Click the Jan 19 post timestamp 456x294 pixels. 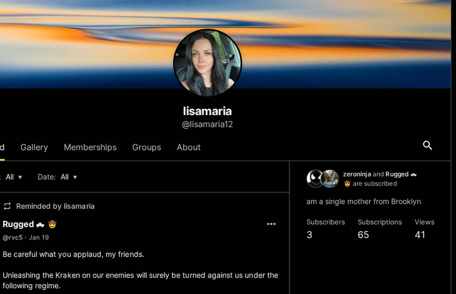pyautogui.click(x=39, y=237)
